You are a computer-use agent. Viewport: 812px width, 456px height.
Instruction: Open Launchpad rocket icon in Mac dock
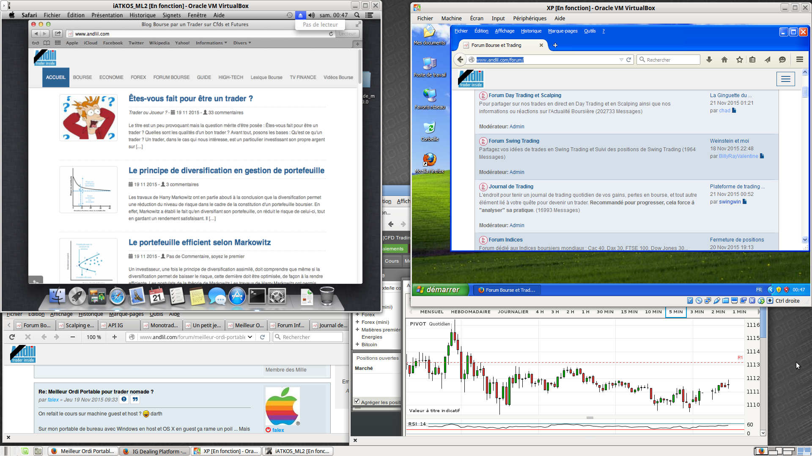tap(77, 296)
